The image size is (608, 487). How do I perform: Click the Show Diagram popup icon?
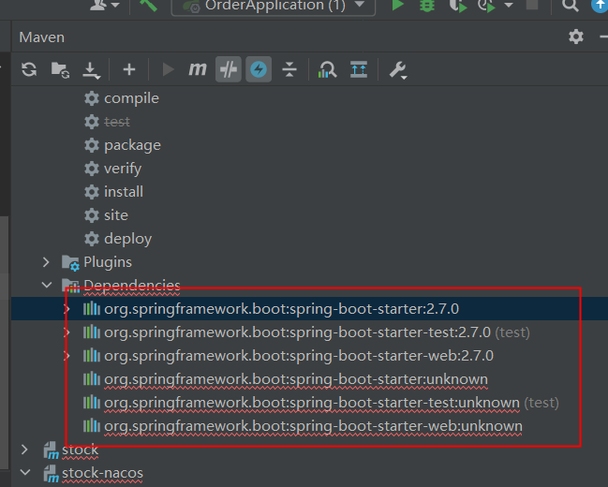tap(359, 70)
